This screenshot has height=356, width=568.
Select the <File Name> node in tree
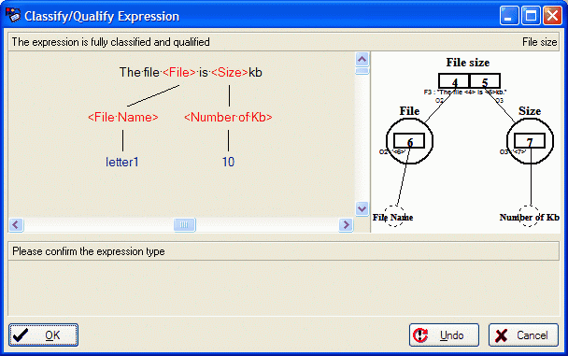pyautogui.click(x=122, y=118)
